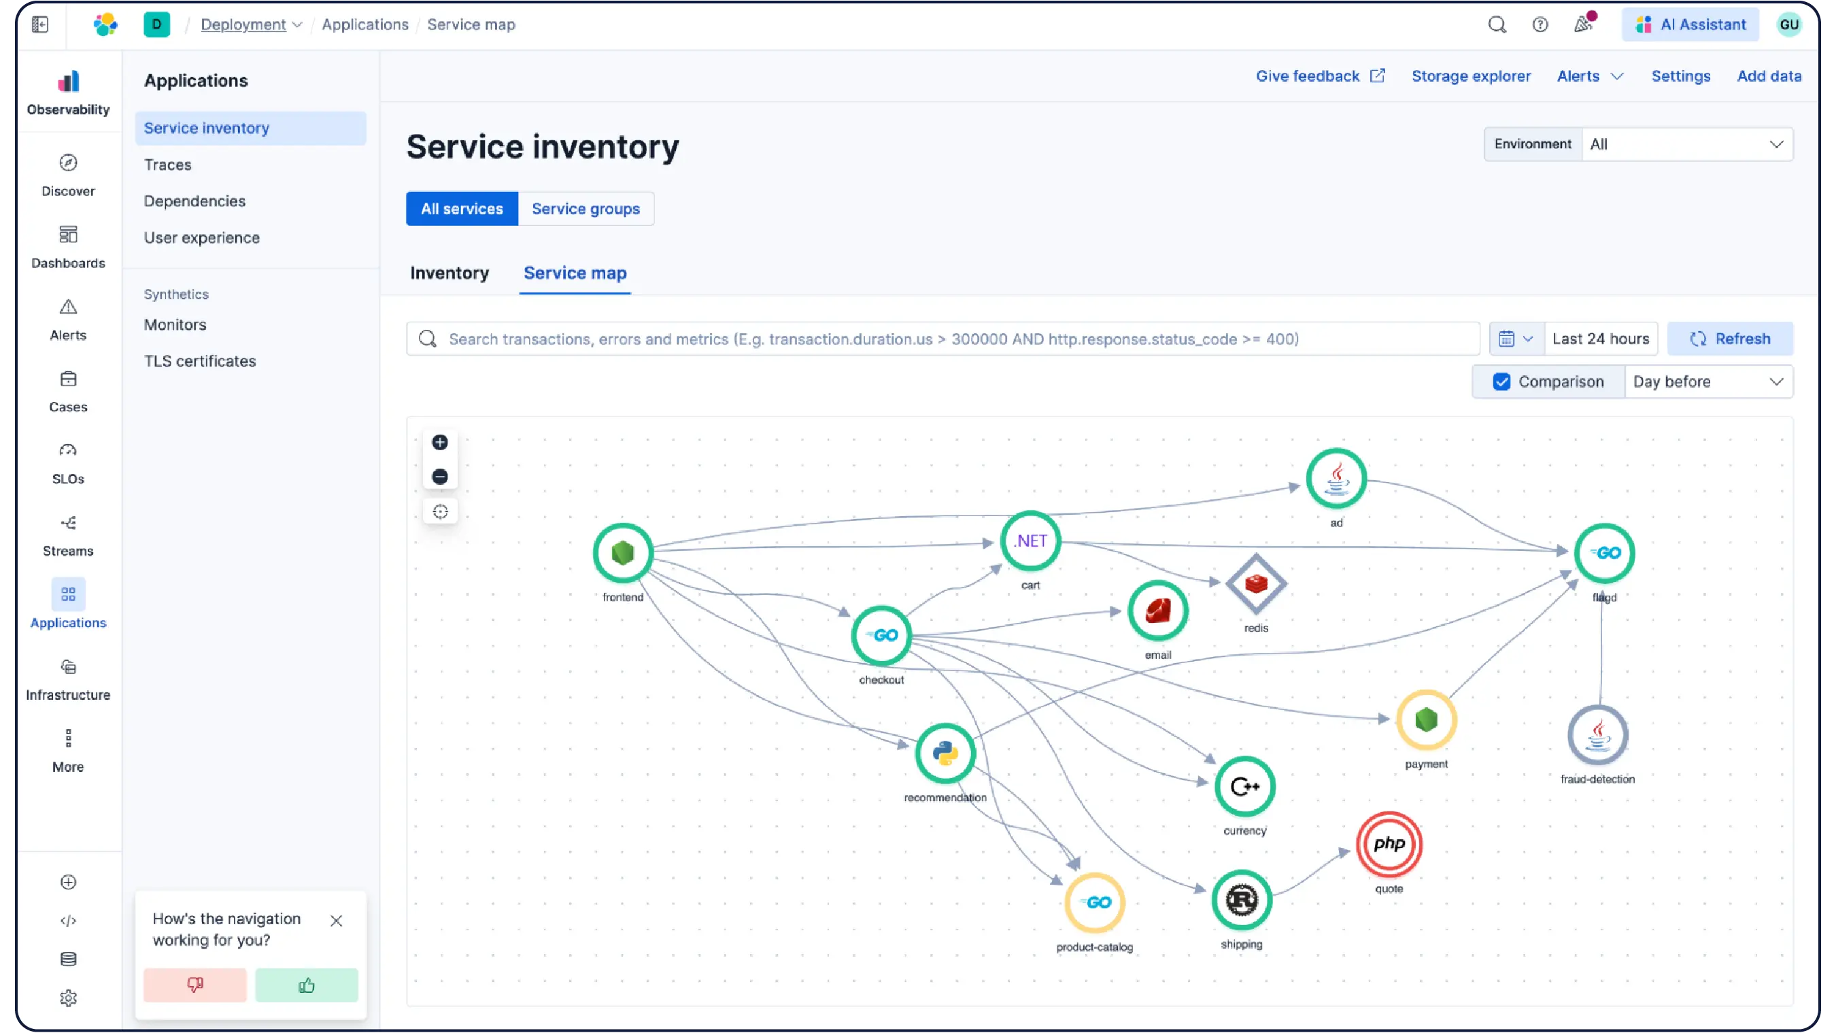Viewport: 1836px width, 1033px height.
Task: Open the quote PHP service node
Action: (1389, 845)
